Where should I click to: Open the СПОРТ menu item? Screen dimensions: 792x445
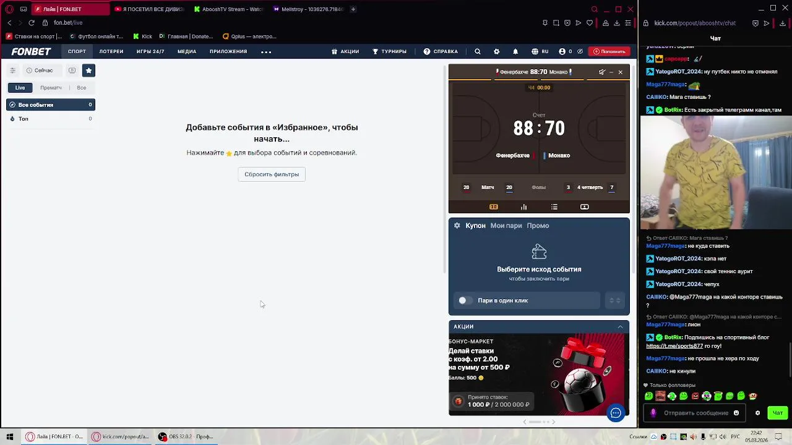click(x=77, y=51)
